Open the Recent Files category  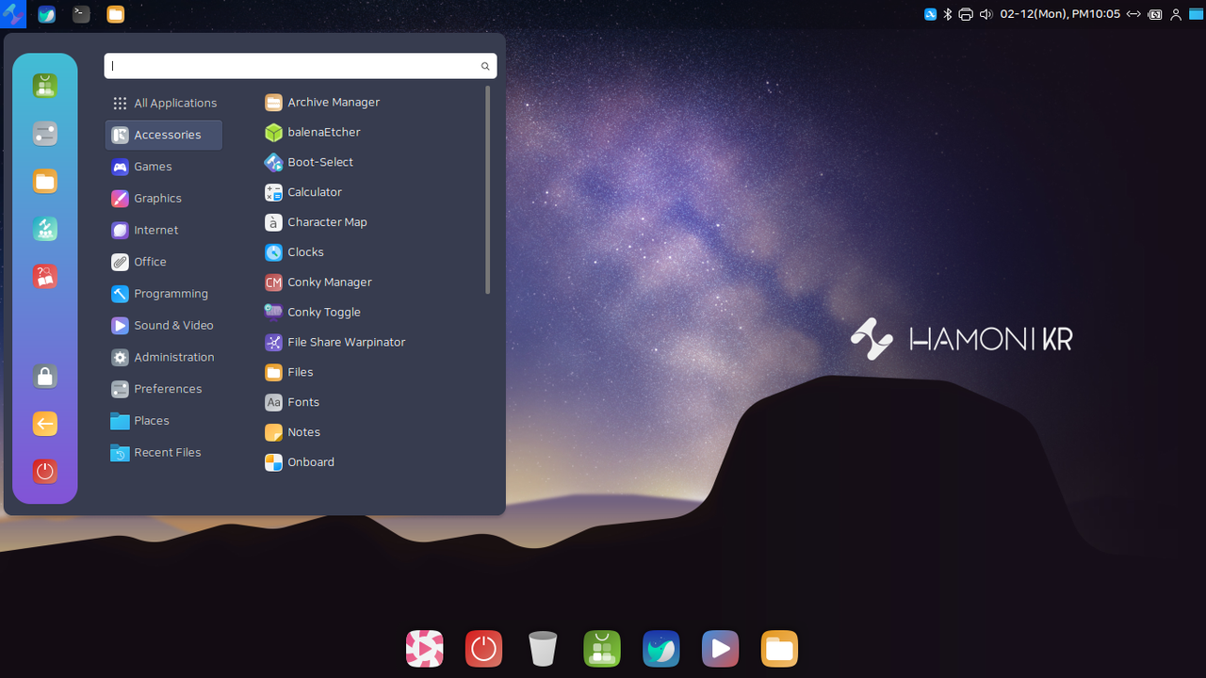click(x=164, y=453)
